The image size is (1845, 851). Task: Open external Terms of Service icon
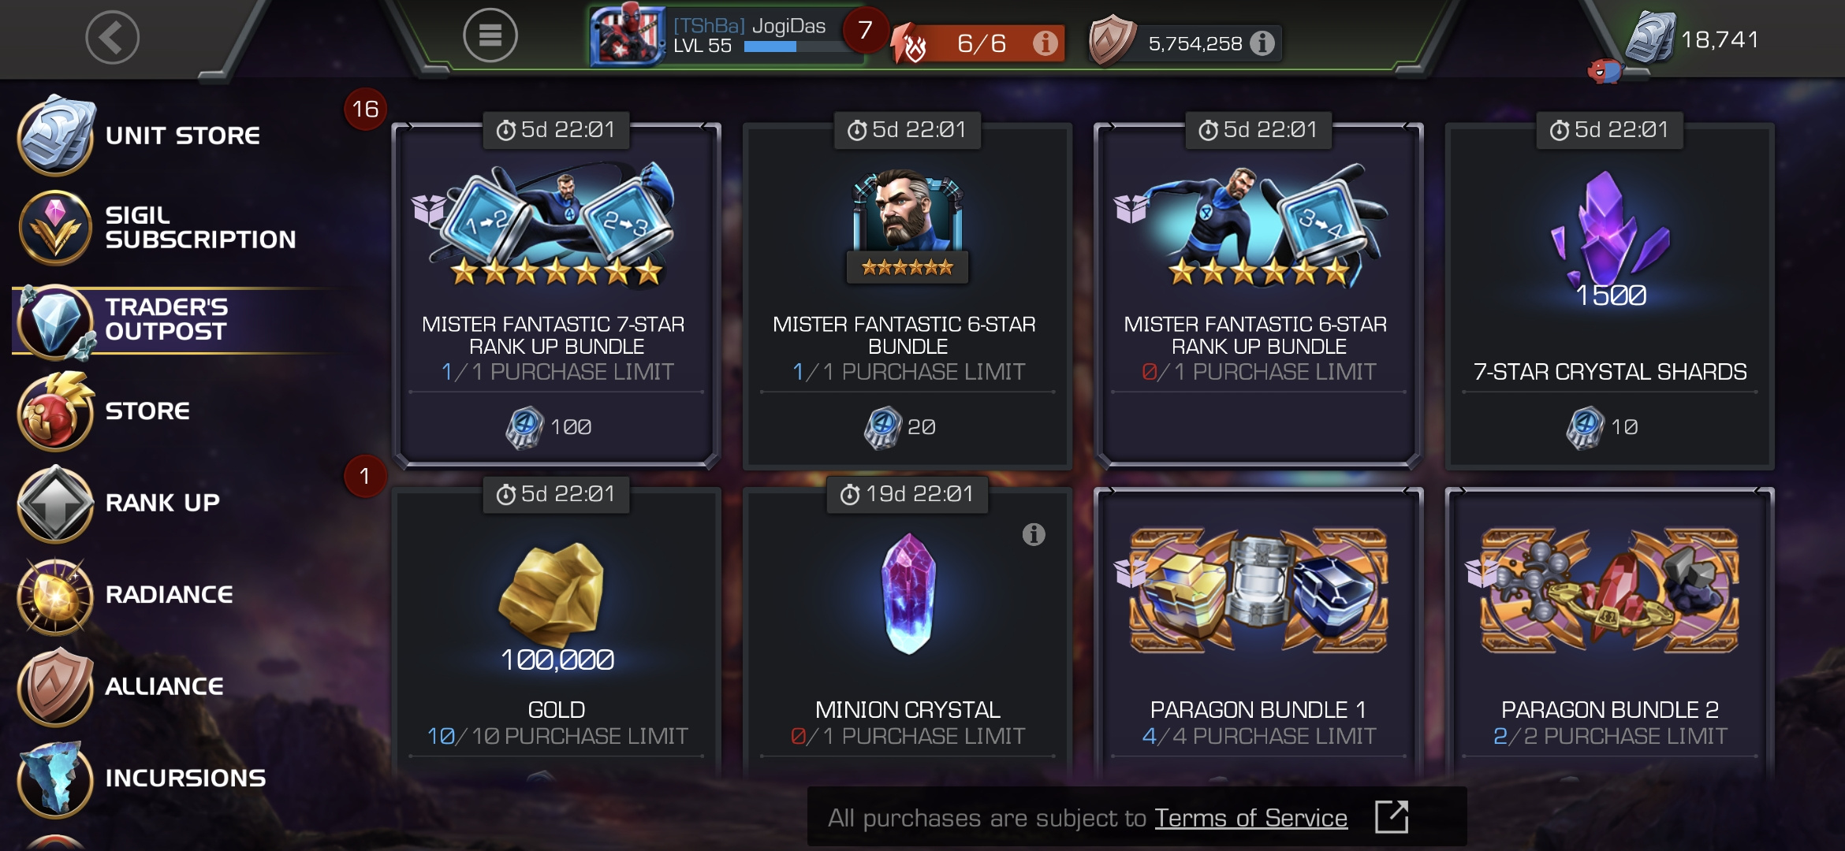point(1391,816)
